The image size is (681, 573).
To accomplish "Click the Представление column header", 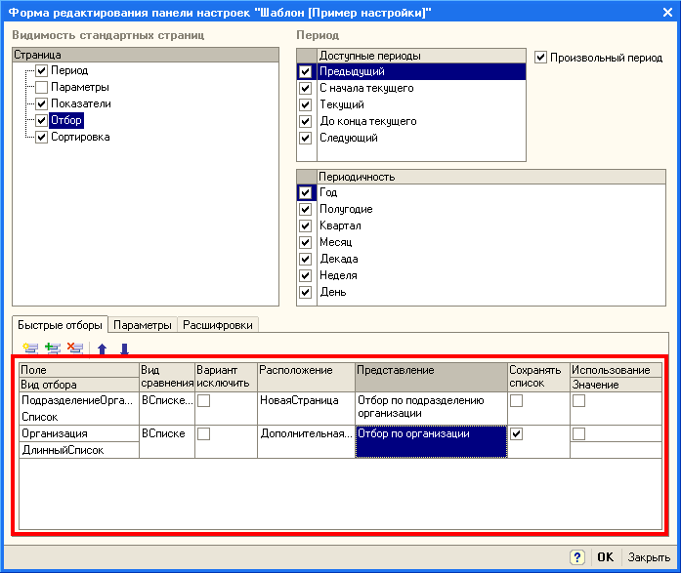I will point(431,377).
